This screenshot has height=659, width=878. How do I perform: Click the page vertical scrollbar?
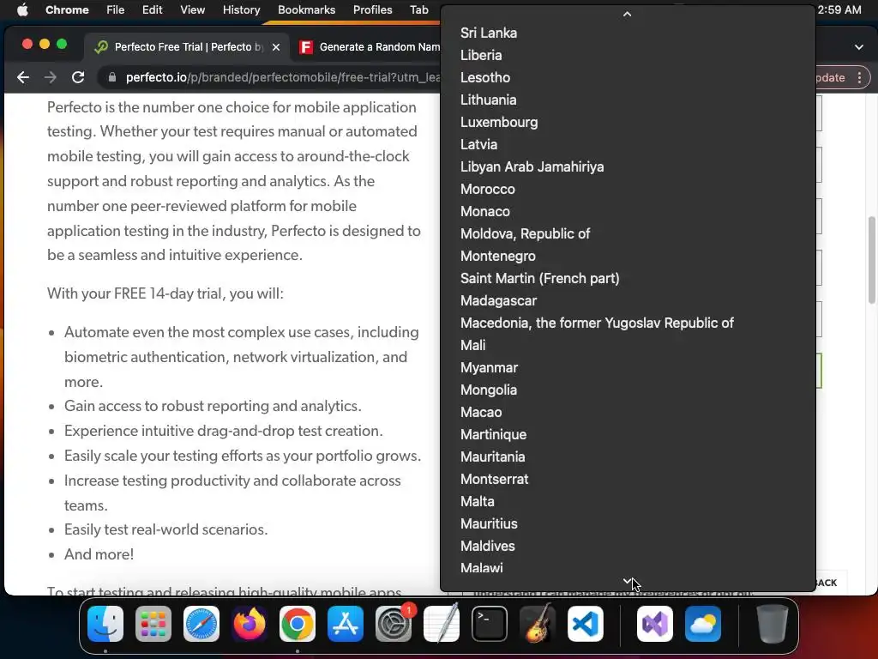pos(871,261)
